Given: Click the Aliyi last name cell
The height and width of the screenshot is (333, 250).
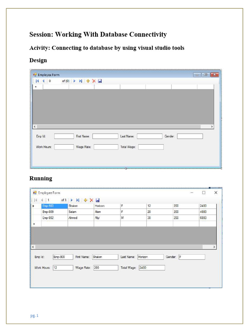Looking at the screenshot, I should pyautogui.click(x=107, y=218).
